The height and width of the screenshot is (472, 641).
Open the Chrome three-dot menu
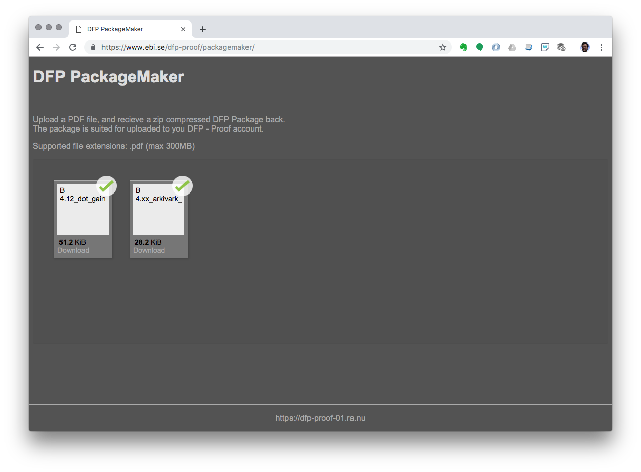[601, 47]
